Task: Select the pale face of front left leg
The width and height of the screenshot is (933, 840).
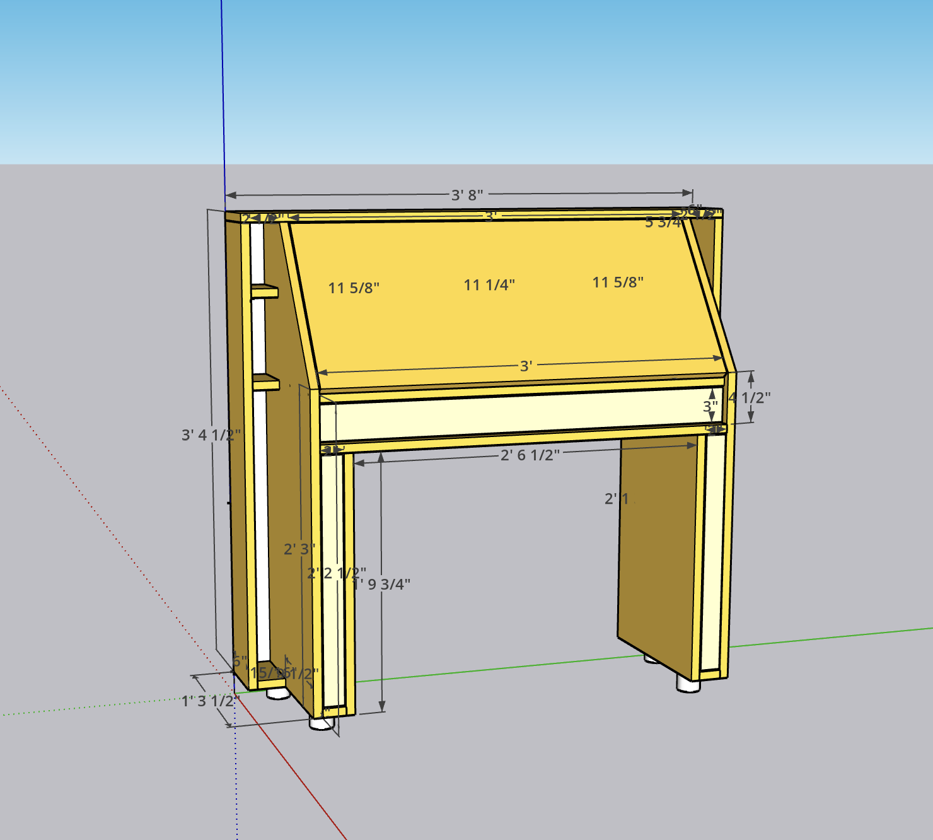Action: [332, 580]
